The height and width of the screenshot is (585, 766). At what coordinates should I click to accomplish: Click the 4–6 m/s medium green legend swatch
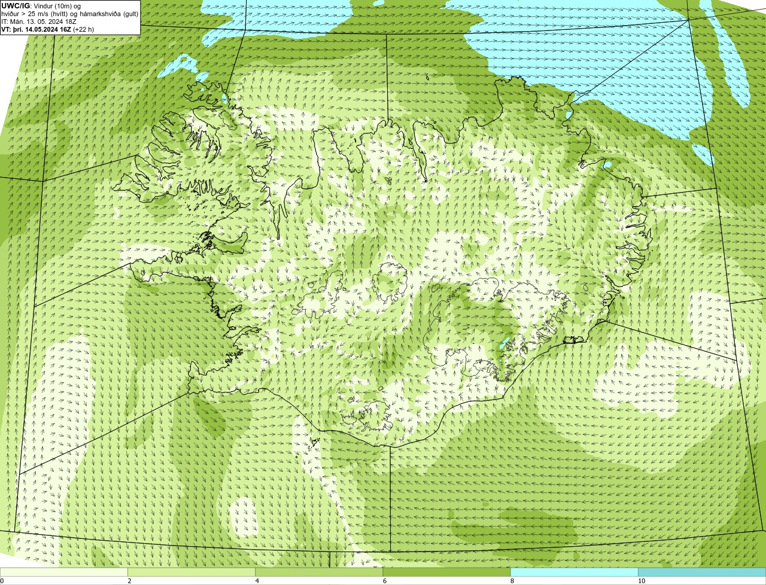(319, 572)
